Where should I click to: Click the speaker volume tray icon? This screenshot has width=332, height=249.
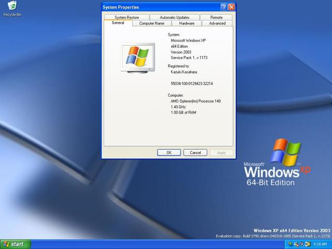[x=302, y=244]
